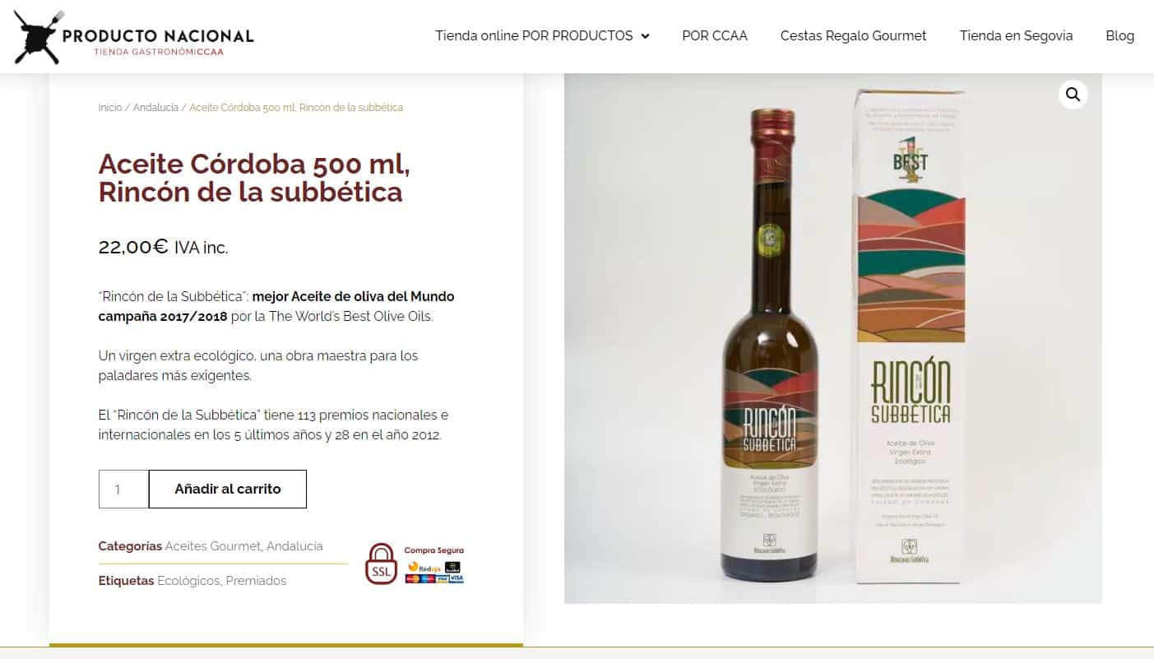Add product with Añadir al carrito button
The image size is (1154, 659).
click(x=228, y=489)
